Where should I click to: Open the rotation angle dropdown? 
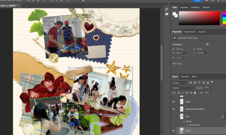point(184,57)
